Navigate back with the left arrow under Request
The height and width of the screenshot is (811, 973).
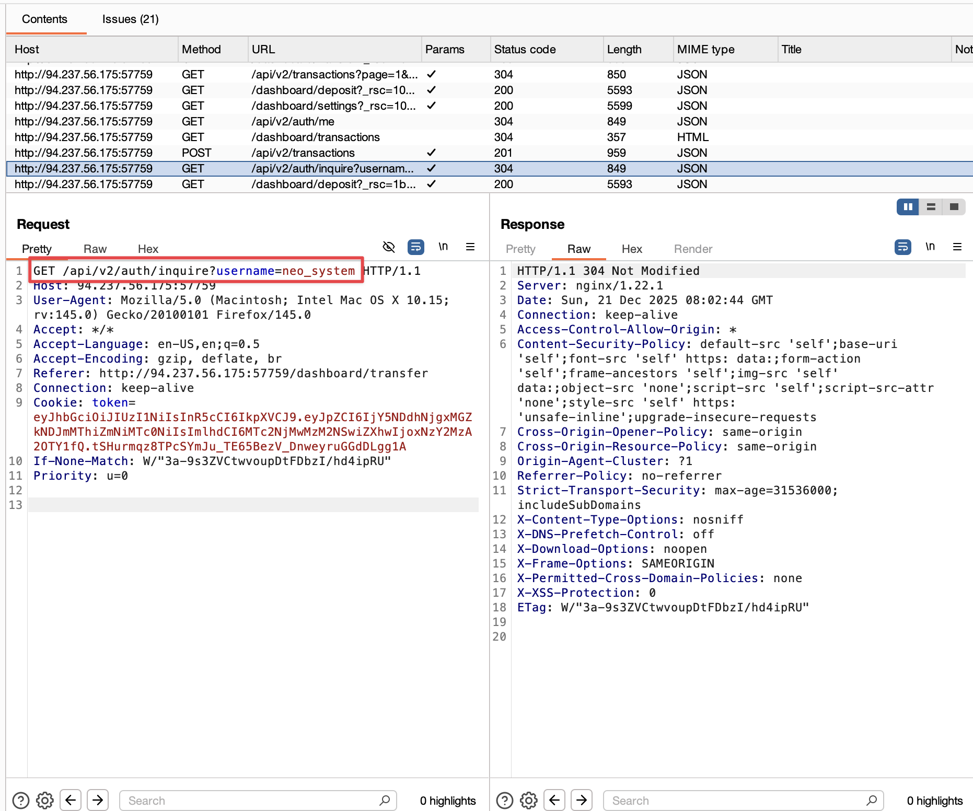(71, 800)
